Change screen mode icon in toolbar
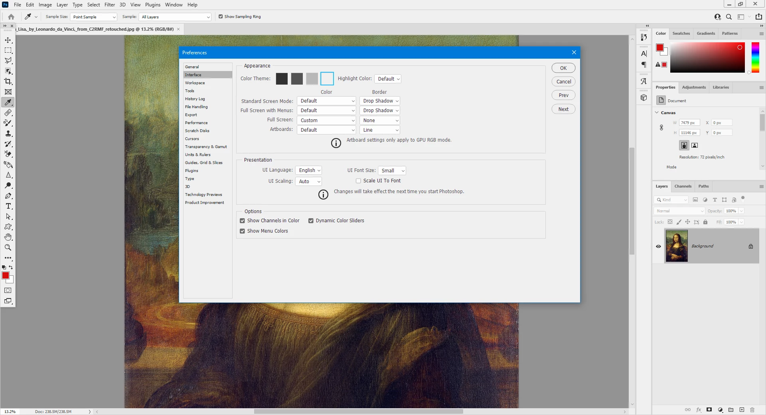This screenshot has width=766, height=415. coord(8,301)
